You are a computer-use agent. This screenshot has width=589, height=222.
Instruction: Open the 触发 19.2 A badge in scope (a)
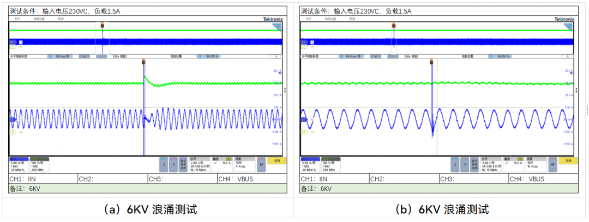(223, 164)
